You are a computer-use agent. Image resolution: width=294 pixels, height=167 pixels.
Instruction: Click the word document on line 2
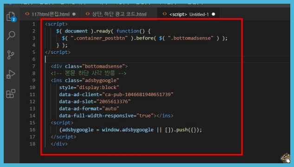[x=77, y=31]
